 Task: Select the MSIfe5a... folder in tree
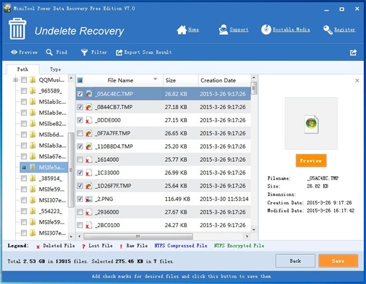[44, 167]
